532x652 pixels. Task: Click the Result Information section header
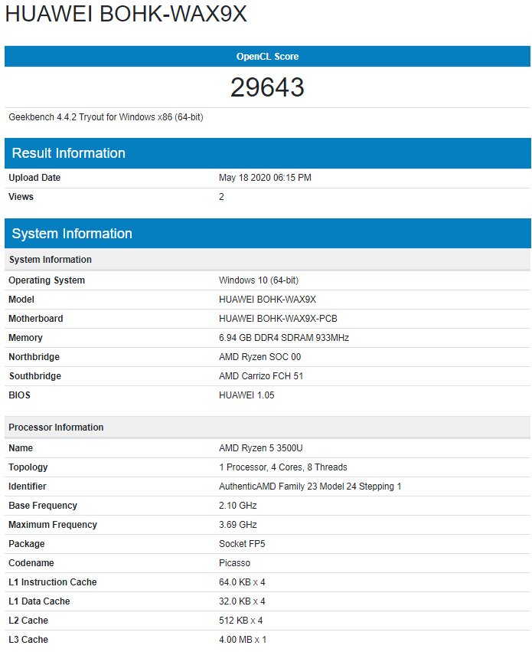tap(267, 153)
